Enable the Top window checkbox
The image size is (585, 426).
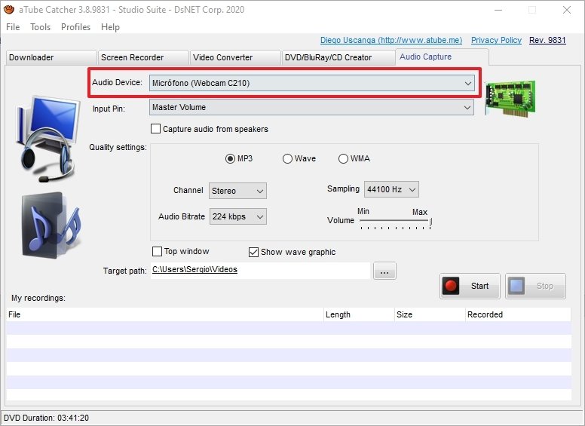click(x=157, y=251)
